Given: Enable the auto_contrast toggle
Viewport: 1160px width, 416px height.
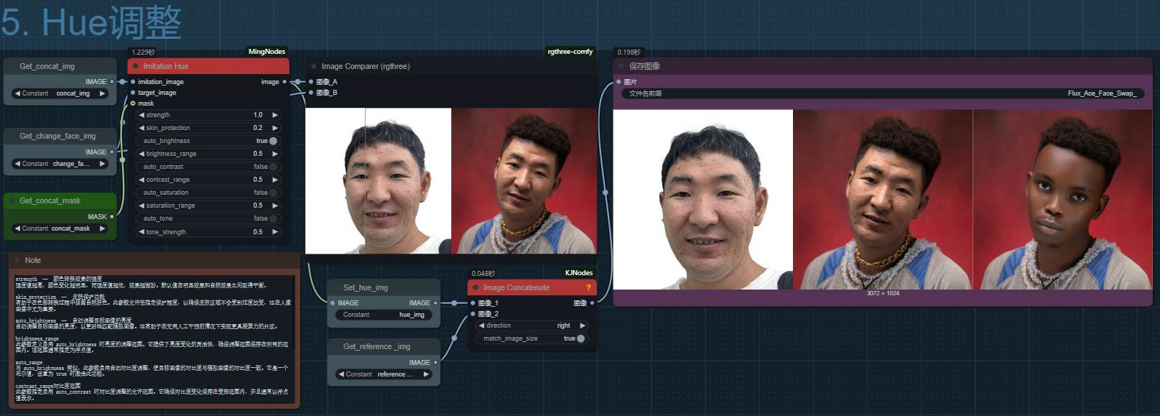Looking at the screenshot, I should coord(273,167).
